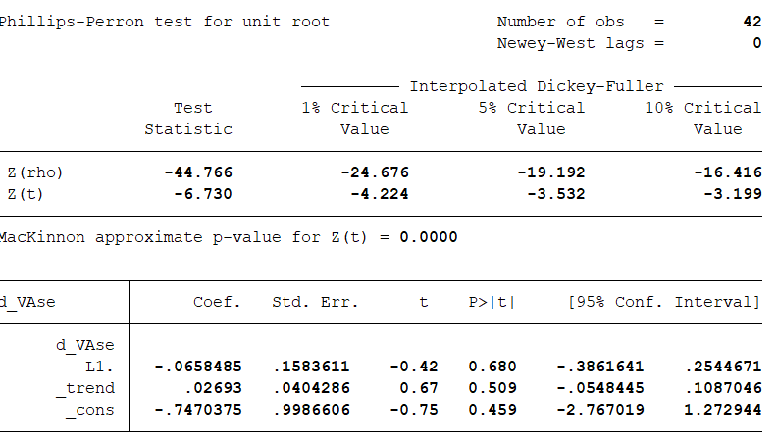Select the L1. coefficient -.0658485
This screenshot has height=441, width=777.
pos(198,367)
